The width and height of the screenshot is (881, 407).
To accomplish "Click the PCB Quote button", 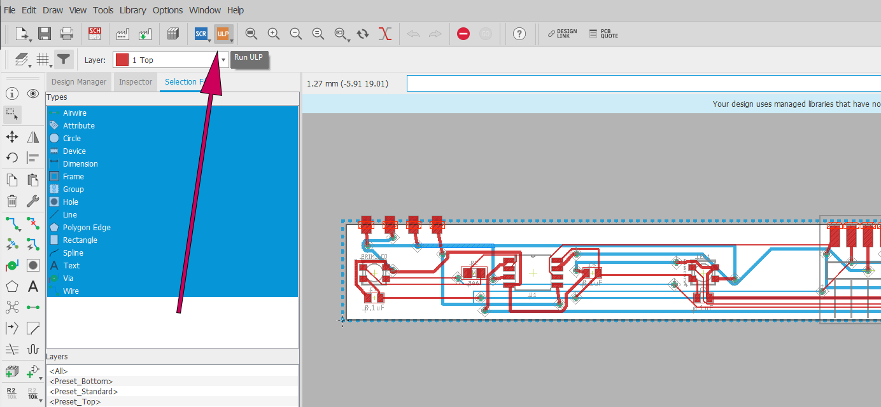I will pos(603,34).
